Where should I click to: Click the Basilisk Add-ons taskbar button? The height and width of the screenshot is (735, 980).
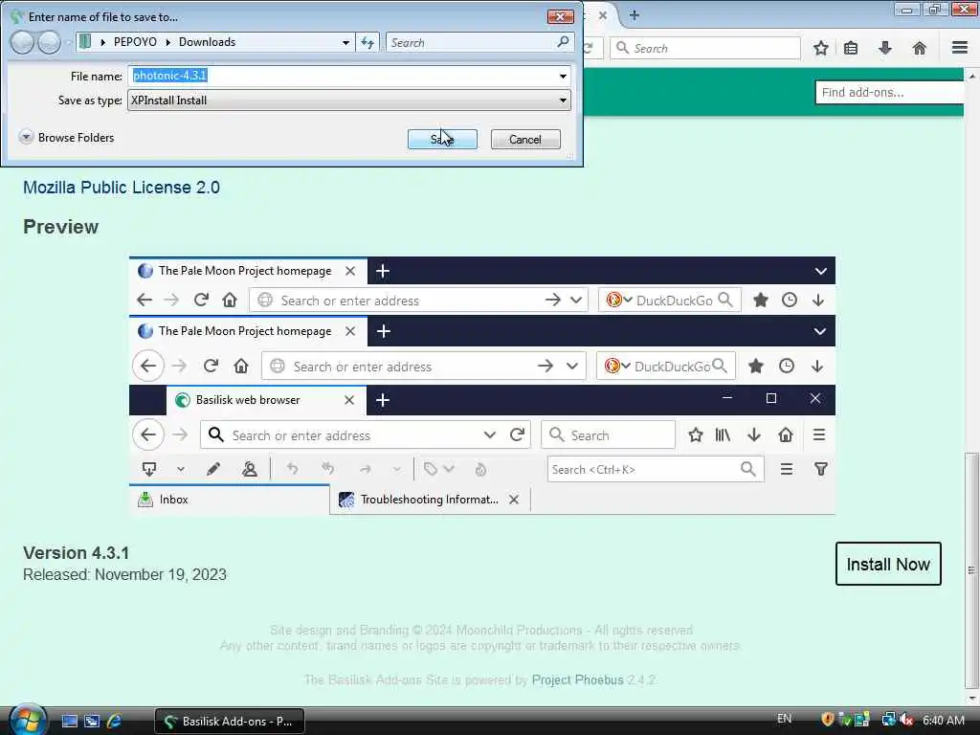click(230, 722)
